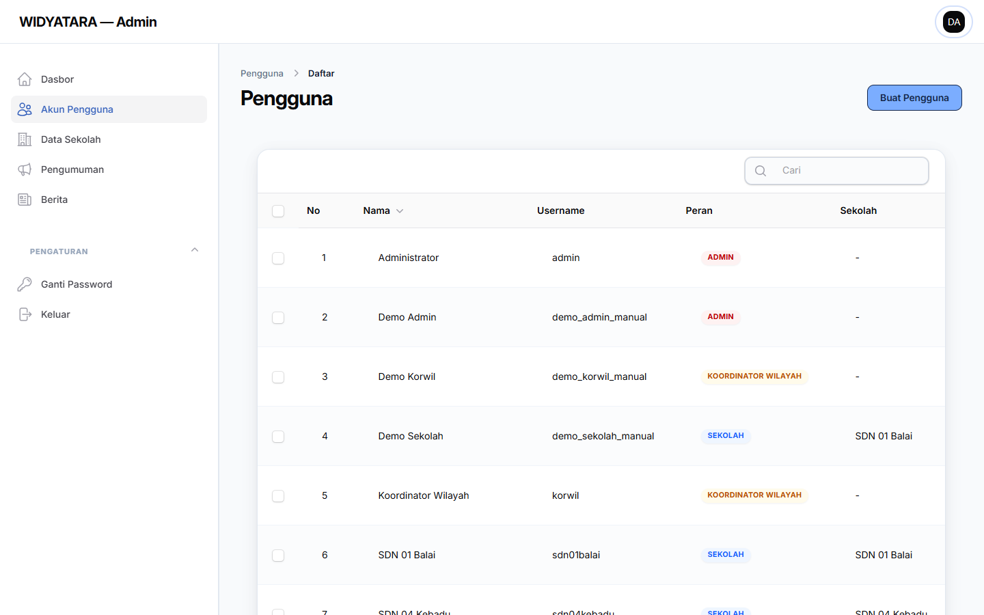Click the Username column header
Viewport: 984px width, 615px height.
(x=561, y=210)
